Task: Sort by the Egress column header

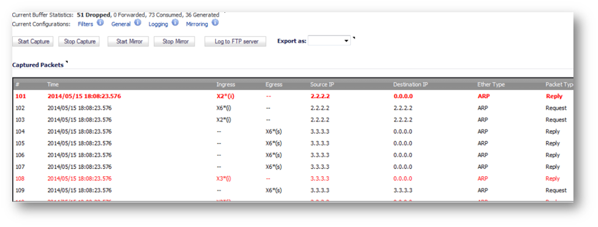Action: (x=273, y=84)
